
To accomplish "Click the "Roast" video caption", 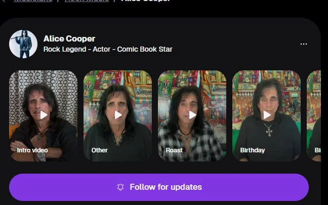I will (x=174, y=150).
